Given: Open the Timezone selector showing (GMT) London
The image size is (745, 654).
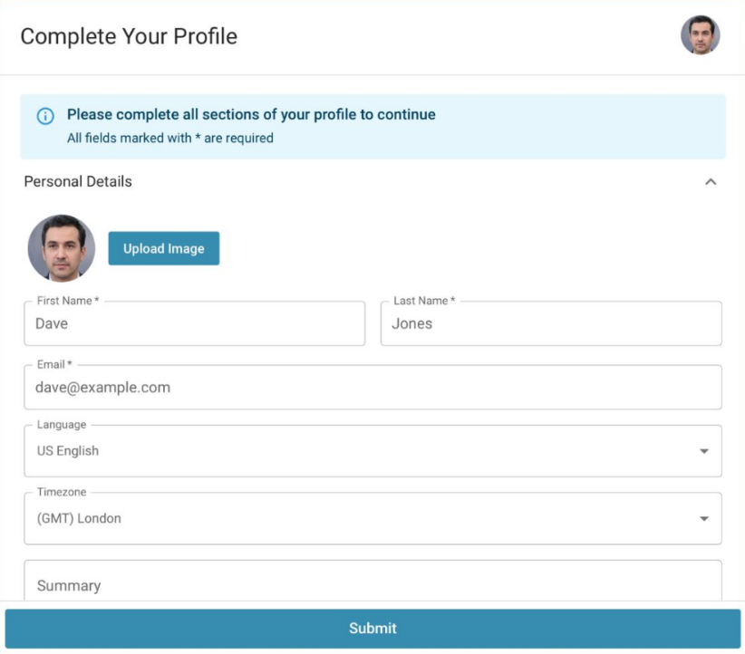Looking at the screenshot, I should coord(373,518).
